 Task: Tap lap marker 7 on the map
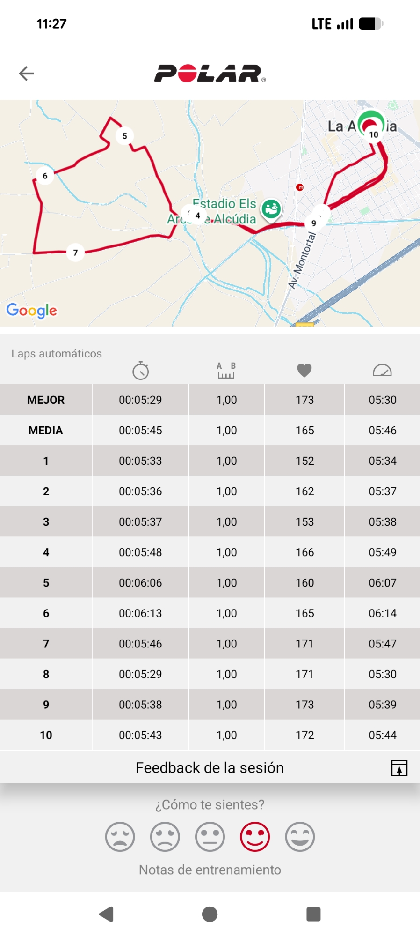click(75, 253)
